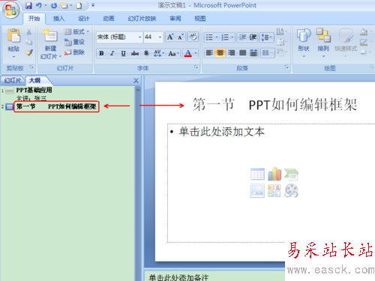Open the Arrange (排列) menu
The width and height of the screenshot is (375, 281).
(x=323, y=43)
